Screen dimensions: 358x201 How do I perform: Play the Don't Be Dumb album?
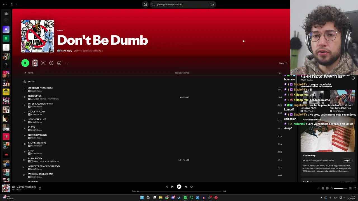coord(25,63)
